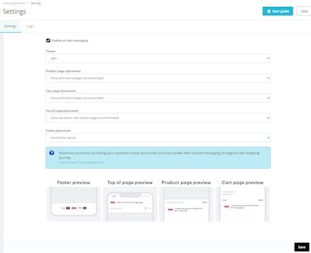
Task: Toggle Enable on-site messaging checkbox
Action: coord(48,40)
